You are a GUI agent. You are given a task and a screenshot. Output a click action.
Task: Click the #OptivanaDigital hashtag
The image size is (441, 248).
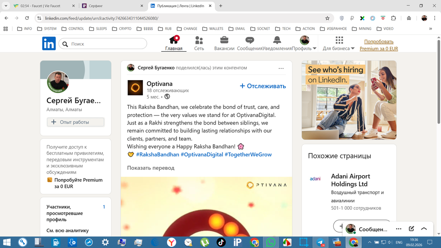(202, 155)
